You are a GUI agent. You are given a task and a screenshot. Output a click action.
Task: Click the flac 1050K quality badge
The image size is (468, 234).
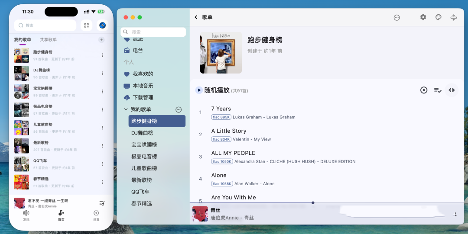tap(222, 162)
